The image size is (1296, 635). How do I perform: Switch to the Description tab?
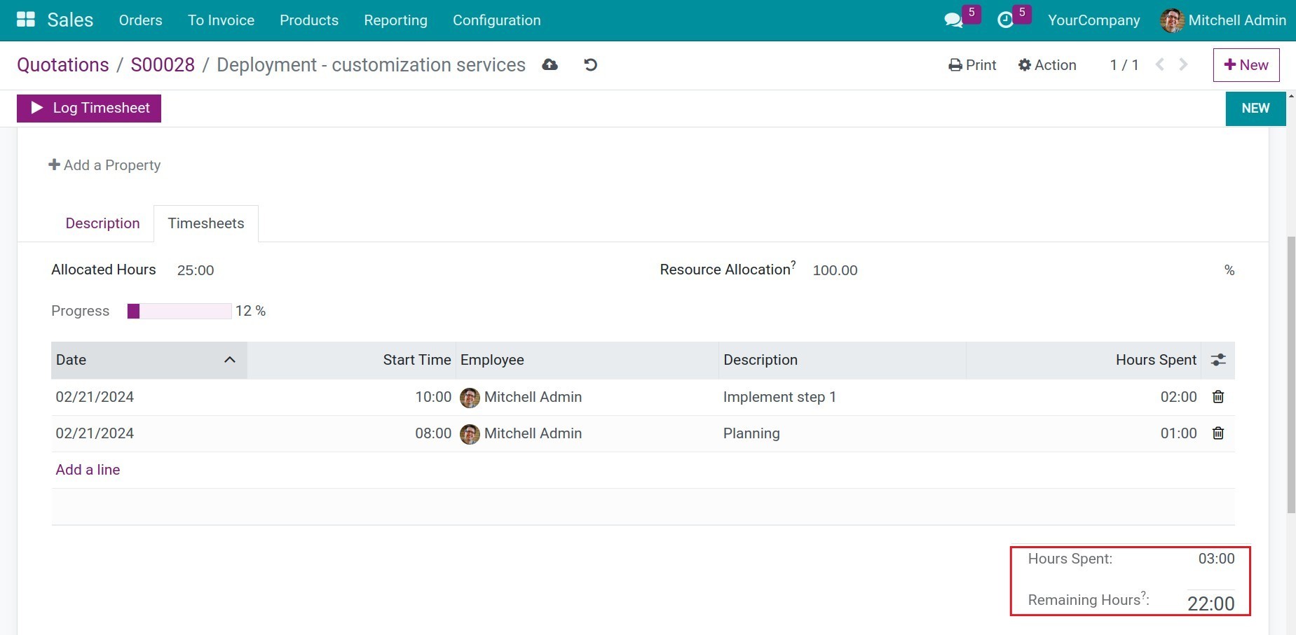coord(102,223)
